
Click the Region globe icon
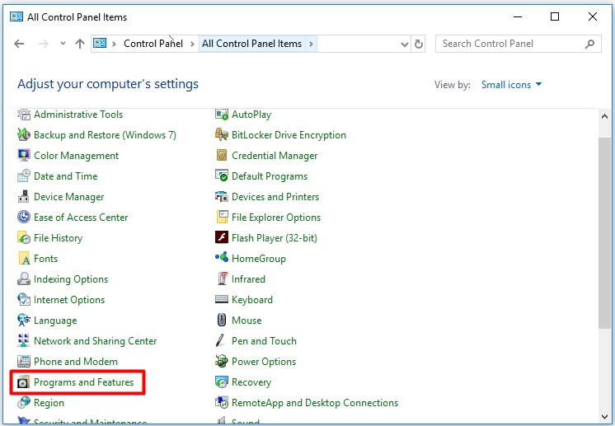24,402
